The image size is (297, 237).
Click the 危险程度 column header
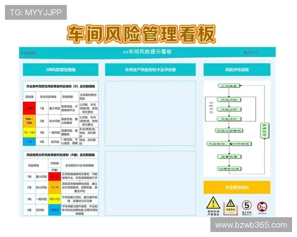(70, 97)
